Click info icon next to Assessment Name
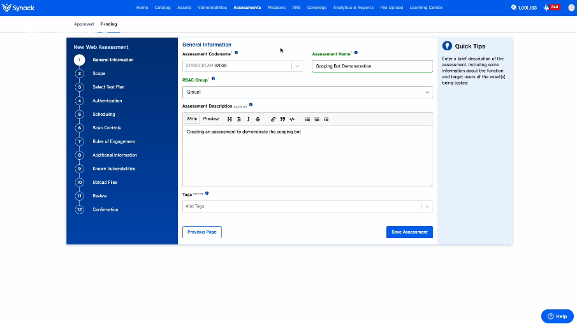The height and width of the screenshot is (324, 577). click(356, 53)
